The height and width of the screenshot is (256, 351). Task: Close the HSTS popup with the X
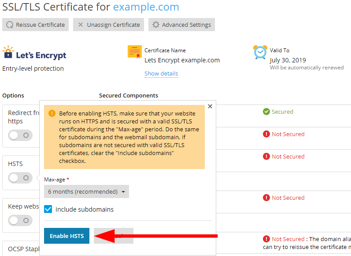click(210, 106)
